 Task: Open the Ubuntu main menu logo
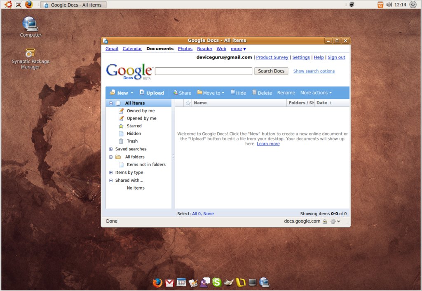pyautogui.click(x=8, y=5)
